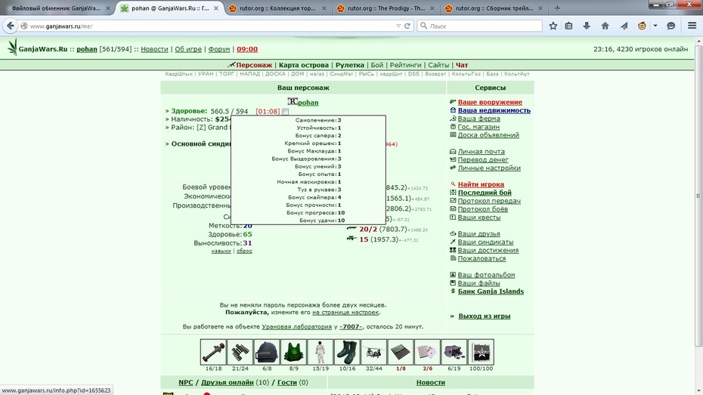703x395 pixels.
Task: Open Банк Ganja Islands link
Action: coord(491,292)
